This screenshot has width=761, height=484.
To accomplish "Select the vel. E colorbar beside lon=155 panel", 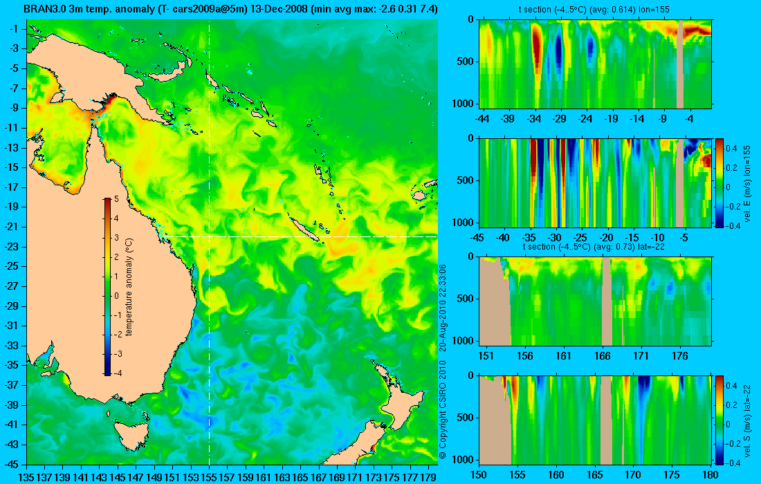I will click(719, 183).
